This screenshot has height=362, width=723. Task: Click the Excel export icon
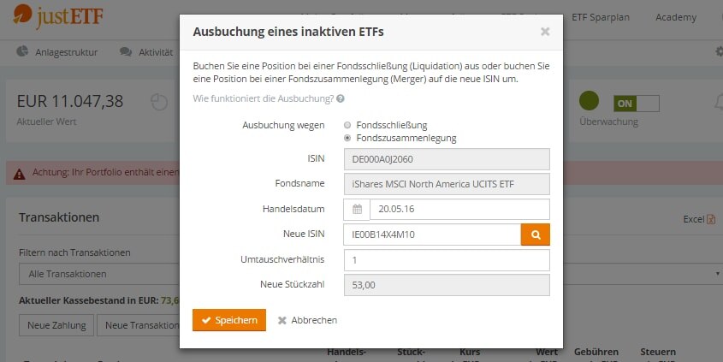tap(711, 219)
